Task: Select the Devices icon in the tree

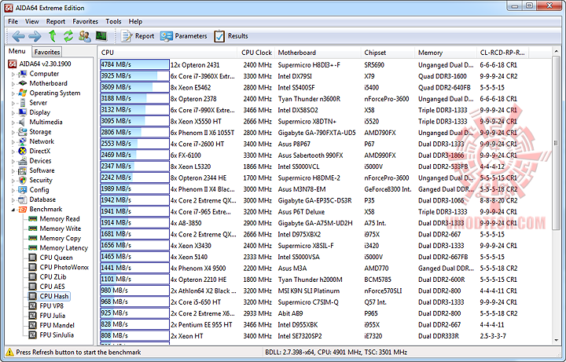Action: (x=22, y=161)
